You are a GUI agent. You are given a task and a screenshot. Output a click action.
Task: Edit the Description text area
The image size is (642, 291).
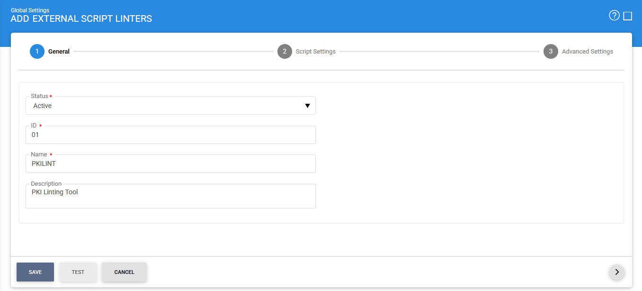click(x=170, y=196)
